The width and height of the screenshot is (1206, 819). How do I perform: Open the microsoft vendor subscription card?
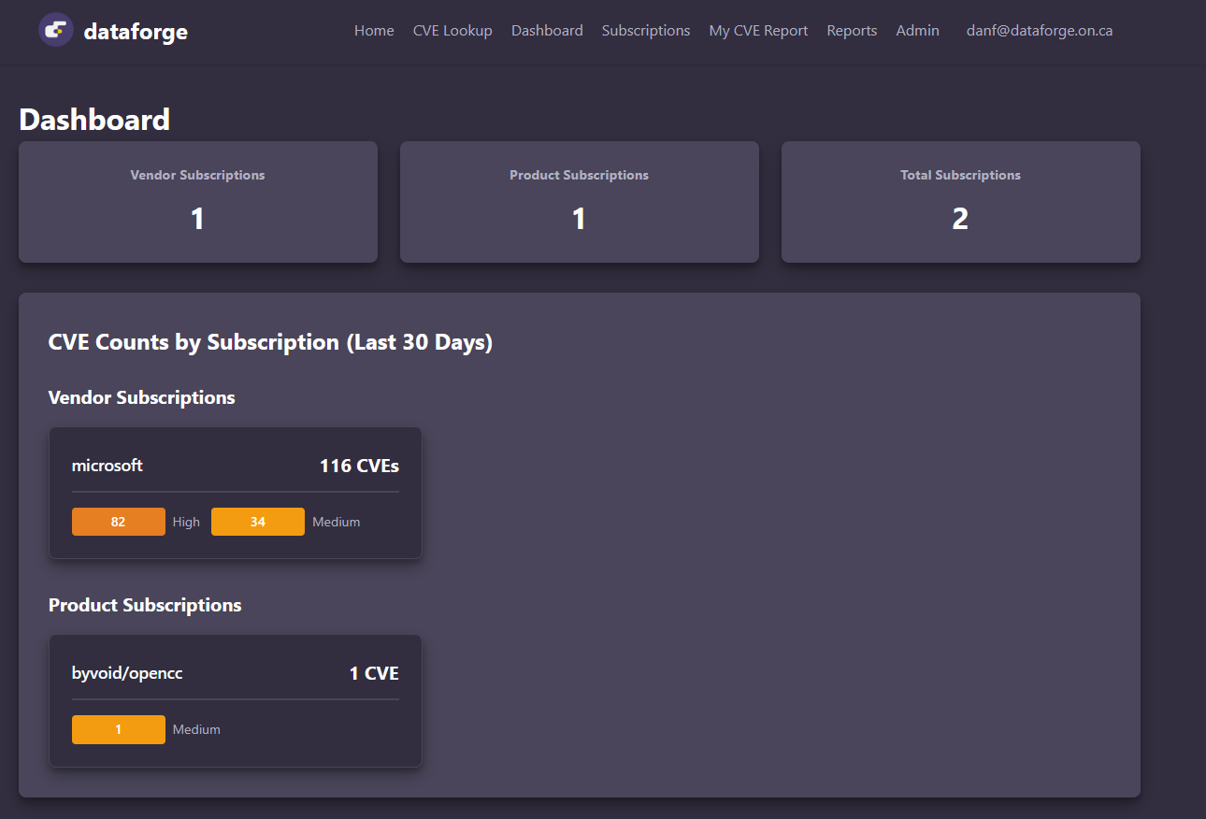pyautogui.click(x=235, y=493)
